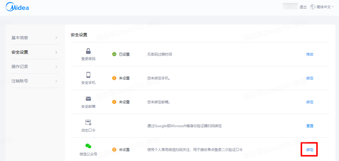Click the WeChat official account icon

pos(88,146)
